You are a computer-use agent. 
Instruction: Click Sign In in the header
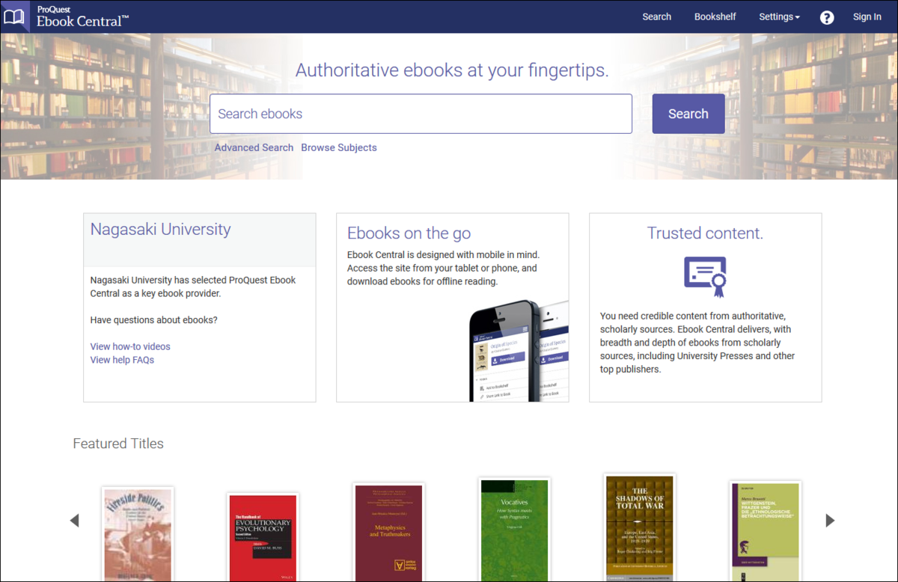[x=867, y=16]
